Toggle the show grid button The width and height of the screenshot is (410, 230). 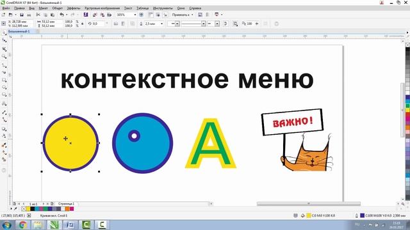click(158, 15)
